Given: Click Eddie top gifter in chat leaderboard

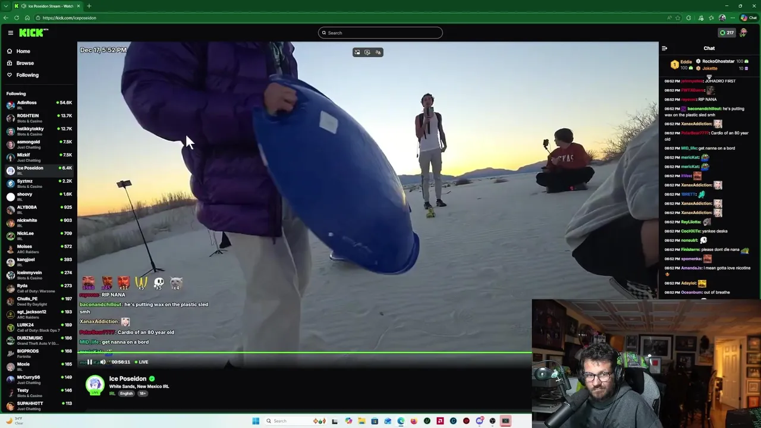Looking at the screenshot, I should point(682,64).
